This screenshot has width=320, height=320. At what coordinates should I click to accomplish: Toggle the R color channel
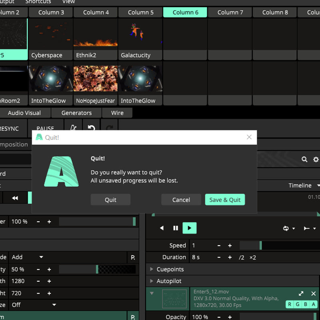[x=290, y=305]
